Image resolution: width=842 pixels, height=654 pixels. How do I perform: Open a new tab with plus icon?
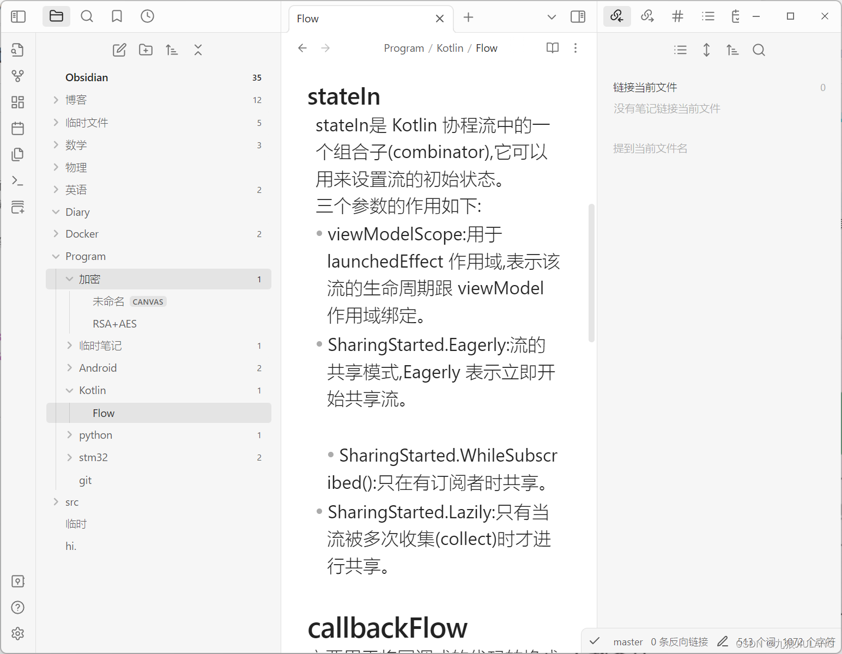pyautogui.click(x=468, y=17)
